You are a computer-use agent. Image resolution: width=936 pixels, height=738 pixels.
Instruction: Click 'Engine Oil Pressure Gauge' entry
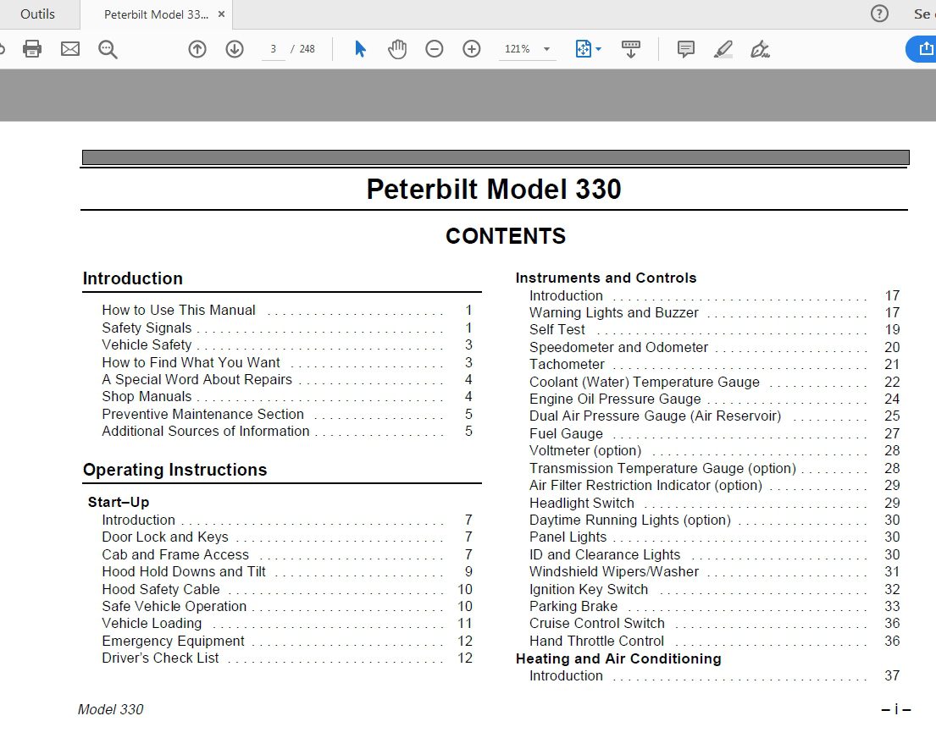pyautogui.click(x=616, y=399)
